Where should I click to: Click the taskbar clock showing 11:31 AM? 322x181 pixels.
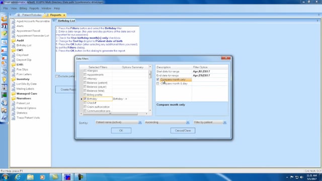[311, 177]
